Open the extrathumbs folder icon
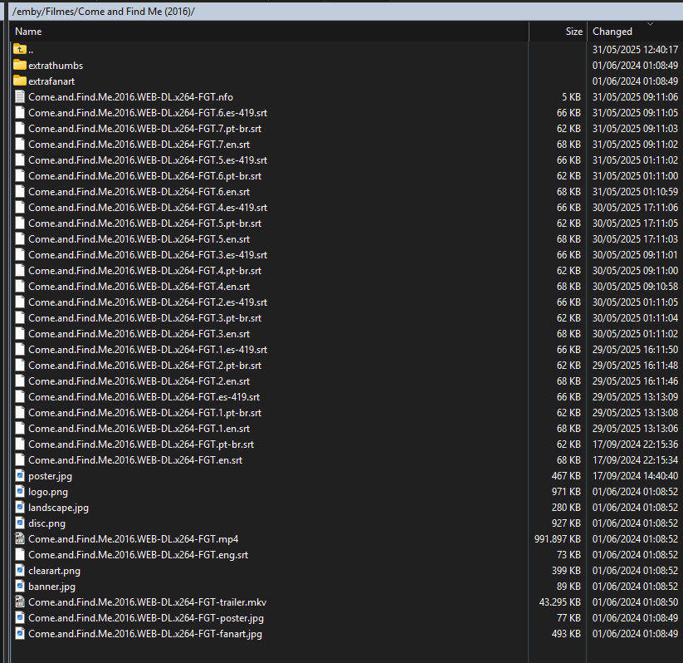This screenshot has width=683, height=663. 20,65
